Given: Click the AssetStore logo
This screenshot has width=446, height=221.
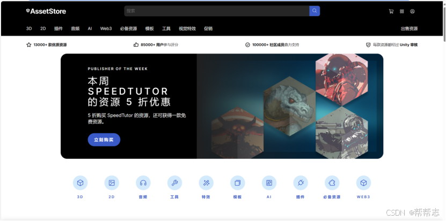Looking at the screenshot, I should point(46,11).
